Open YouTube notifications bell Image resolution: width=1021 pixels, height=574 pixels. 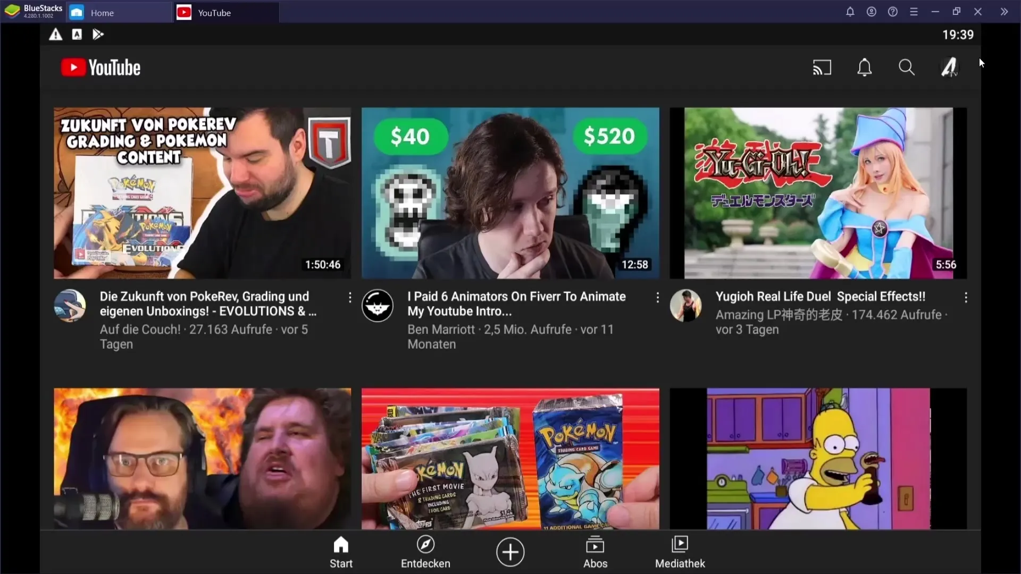click(x=865, y=67)
